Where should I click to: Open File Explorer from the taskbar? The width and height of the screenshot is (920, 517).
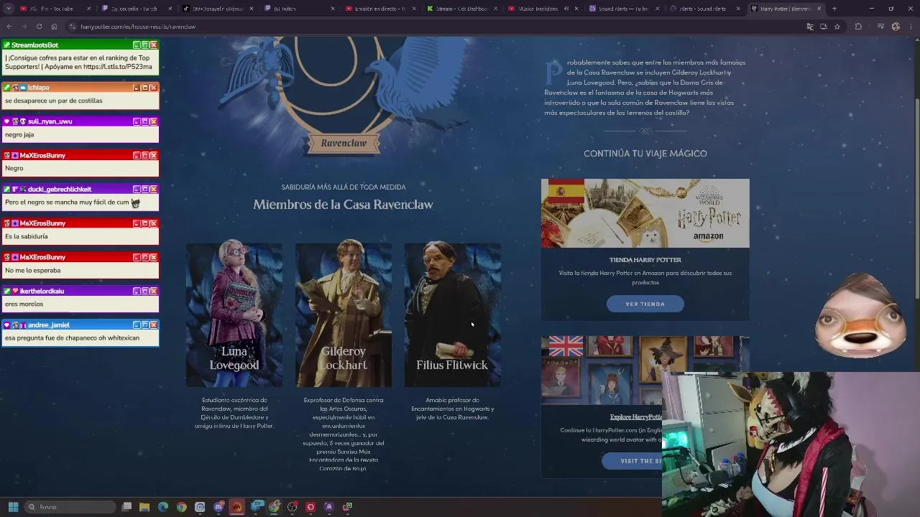point(144,507)
